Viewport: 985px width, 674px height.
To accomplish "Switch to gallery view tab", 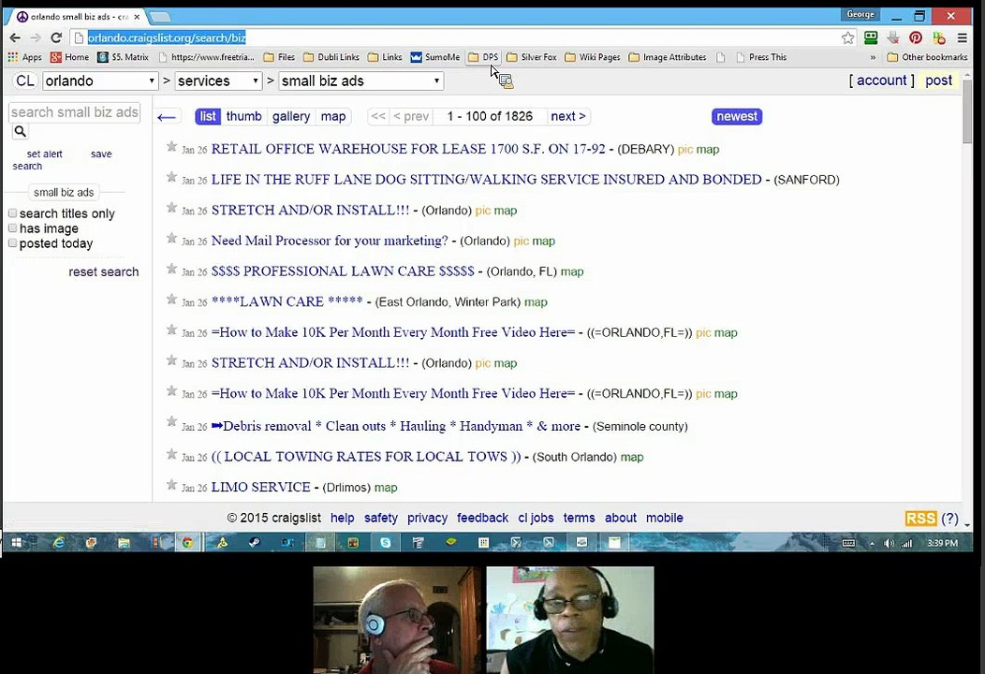I will click(291, 117).
